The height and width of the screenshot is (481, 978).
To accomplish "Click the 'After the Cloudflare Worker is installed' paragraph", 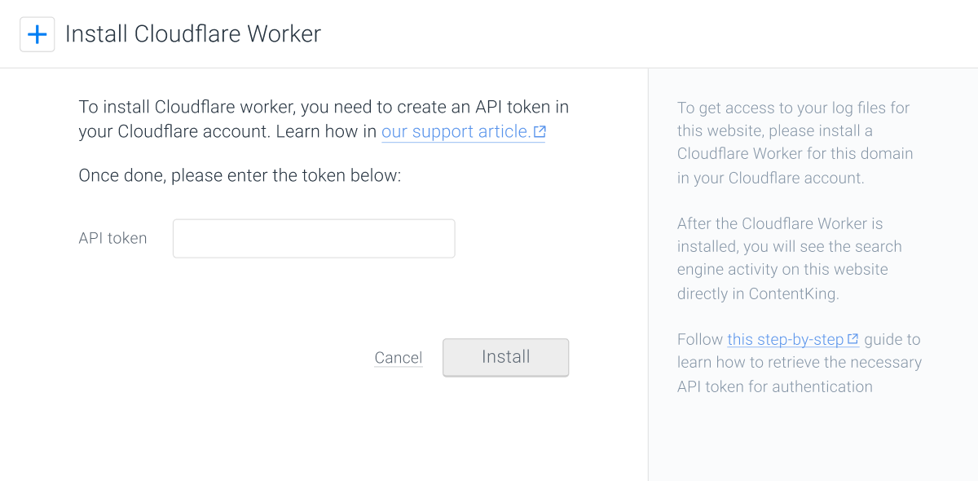I will (x=789, y=258).
